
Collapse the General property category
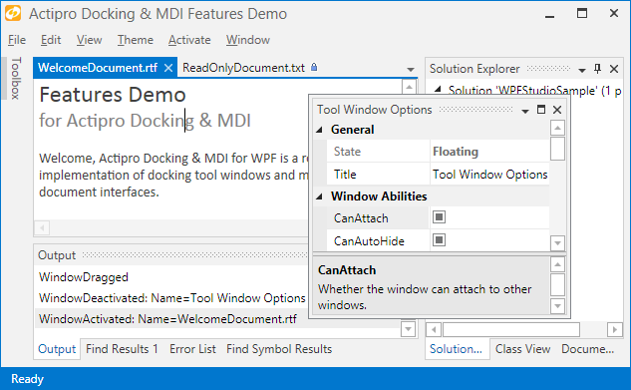point(320,130)
